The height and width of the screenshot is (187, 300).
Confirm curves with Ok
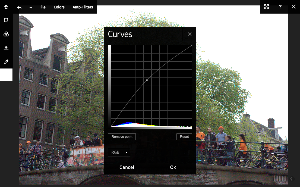(173, 167)
